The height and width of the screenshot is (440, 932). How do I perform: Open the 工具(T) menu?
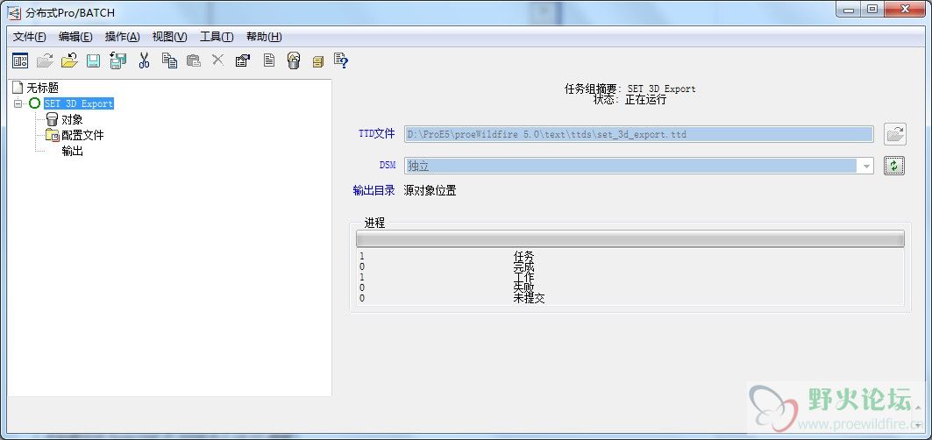pyautogui.click(x=217, y=37)
